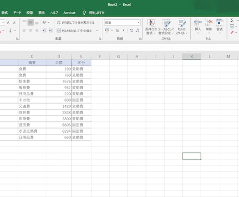Click the AutoSum sigma icon

coord(232,20)
